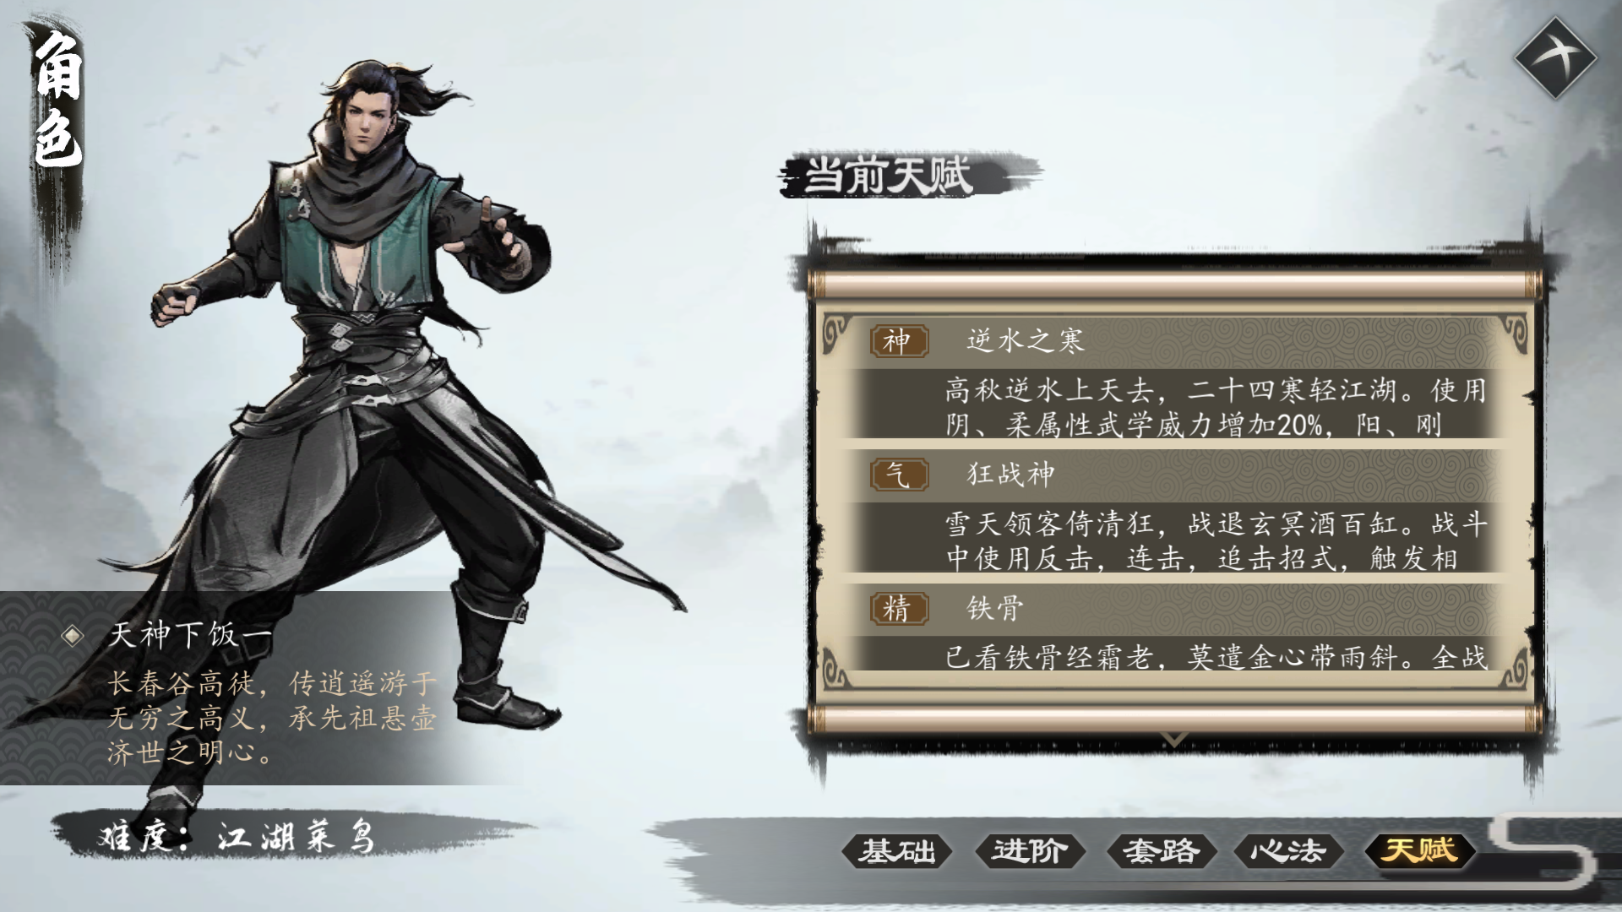This screenshot has height=912, width=1622.
Task: Open the 基础 tab
Action: point(897,850)
